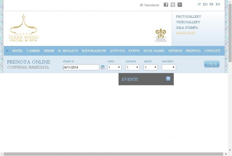Click the home icon in the navigation bar
This screenshot has height=156, width=232.
point(7,51)
